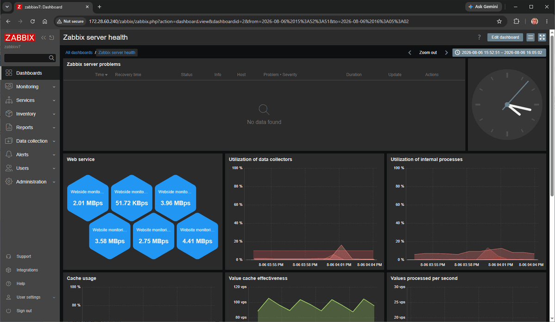Screen dimensions: 555x322
Task: Open the browser extensions puzzle icon
Action: click(x=517, y=21)
